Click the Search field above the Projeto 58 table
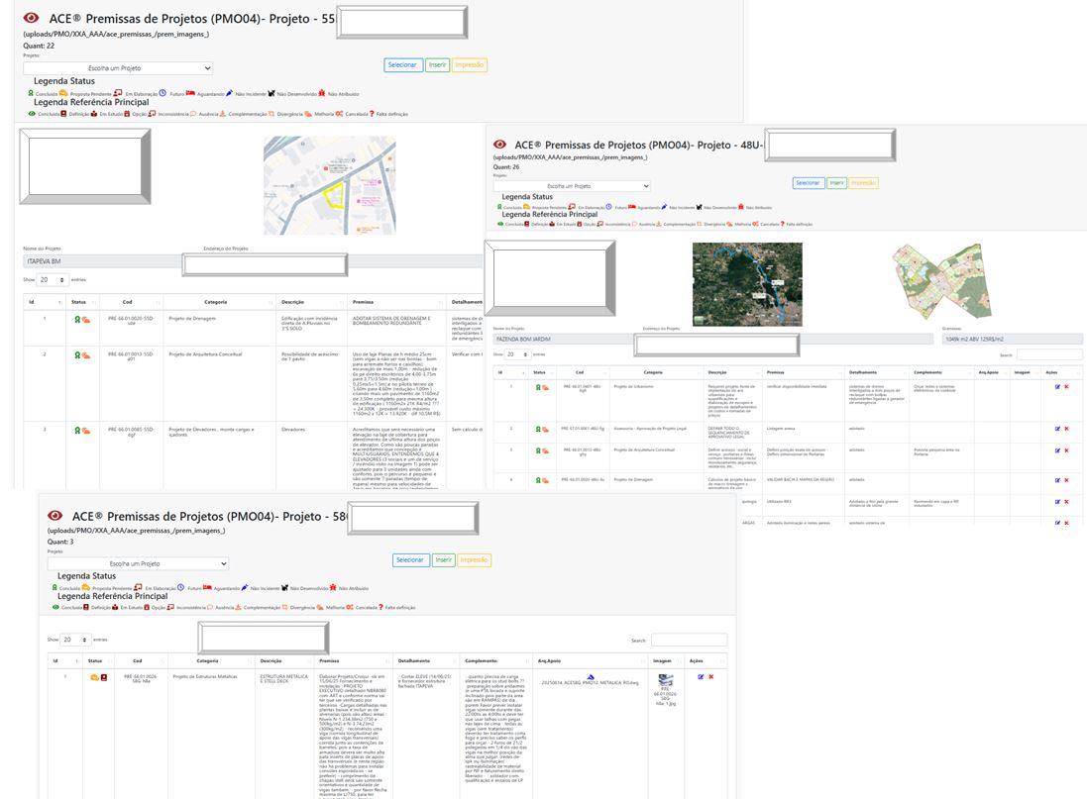 click(x=689, y=641)
